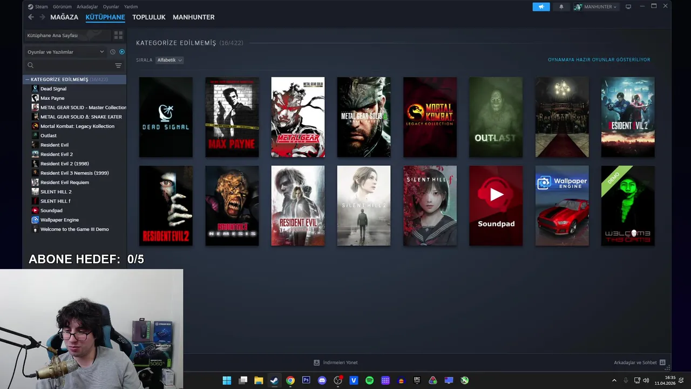The width and height of the screenshot is (691, 389).
Task: Open Silent Hill f cover thumbnail
Action: coord(430,206)
